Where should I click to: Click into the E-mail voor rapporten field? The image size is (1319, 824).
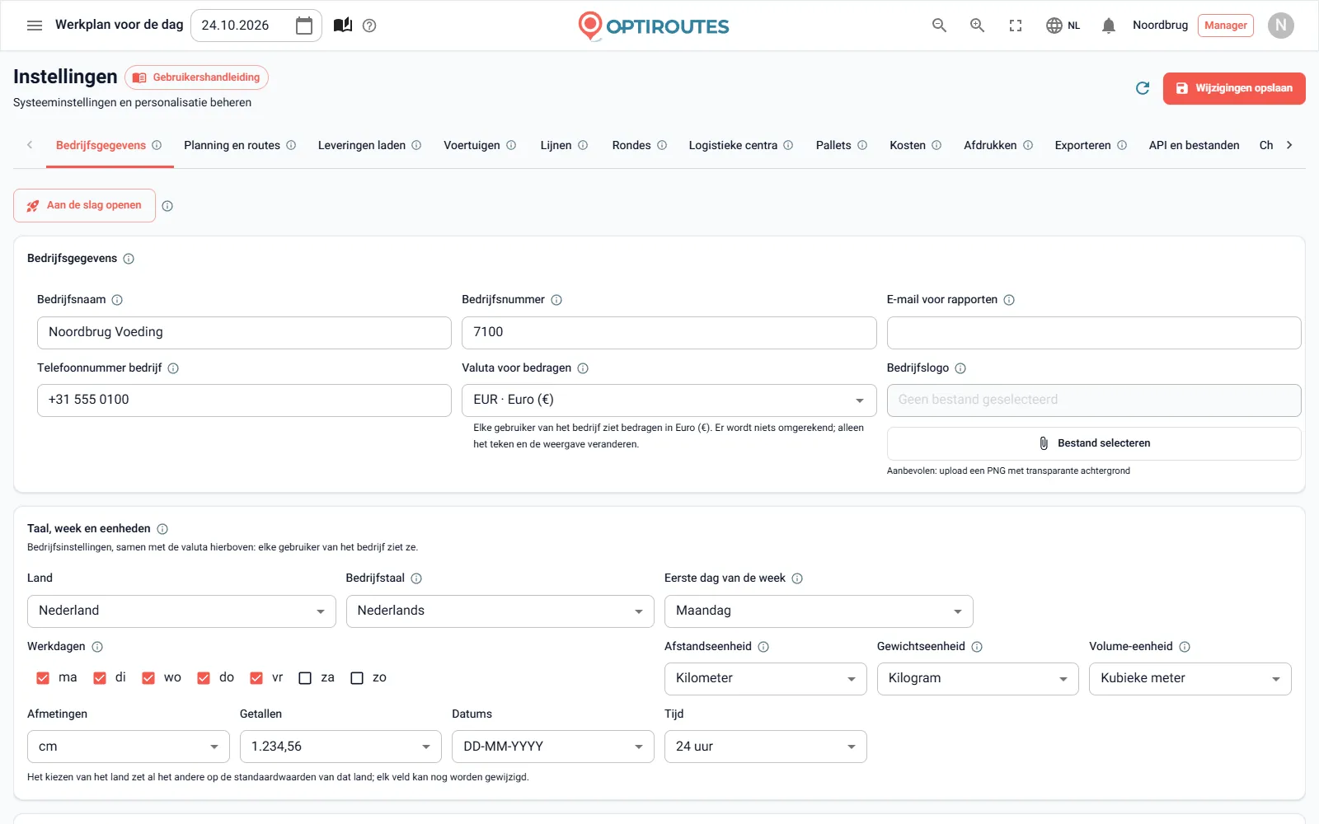[1094, 333]
